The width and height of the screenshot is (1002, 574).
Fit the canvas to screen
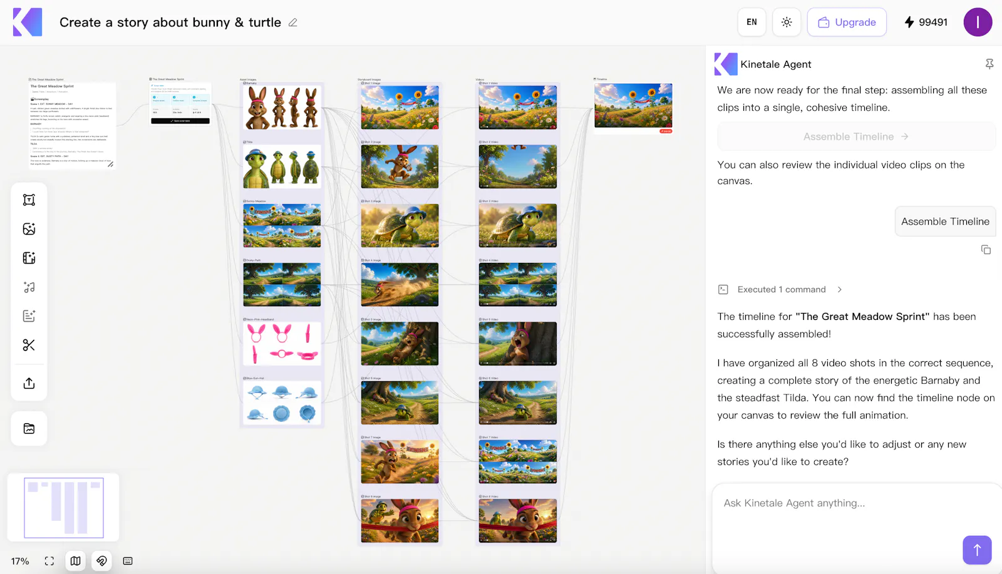click(49, 561)
